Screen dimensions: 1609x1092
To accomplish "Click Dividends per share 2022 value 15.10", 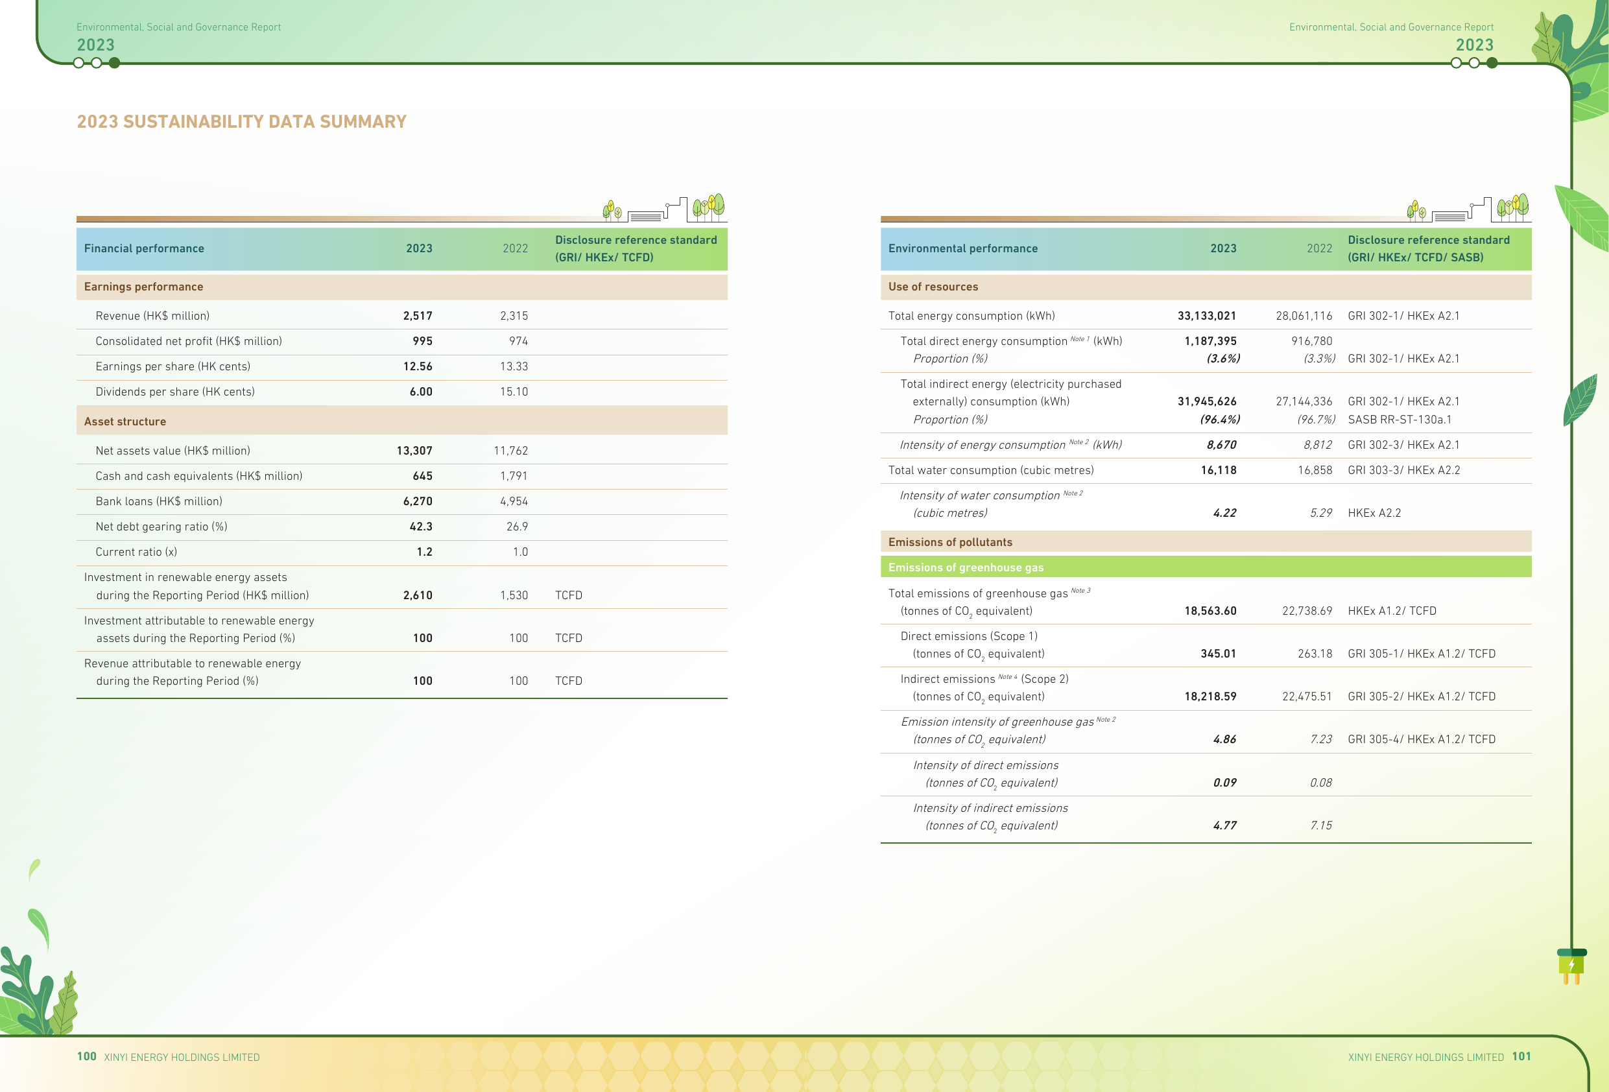I will coord(514,392).
